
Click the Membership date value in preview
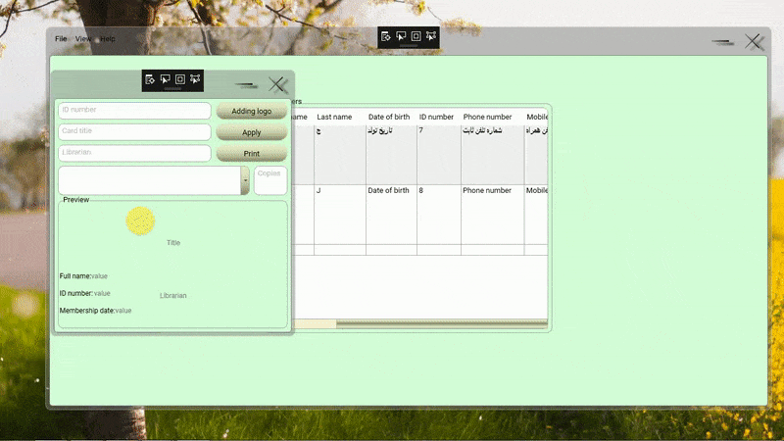[x=123, y=311]
